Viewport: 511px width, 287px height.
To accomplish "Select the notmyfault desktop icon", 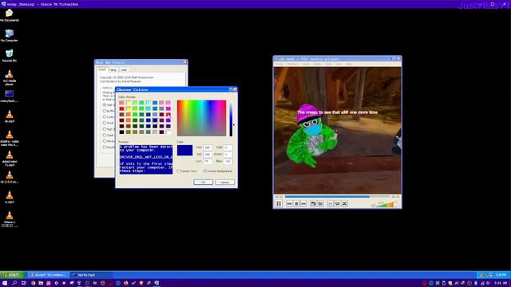I will (9, 96).
